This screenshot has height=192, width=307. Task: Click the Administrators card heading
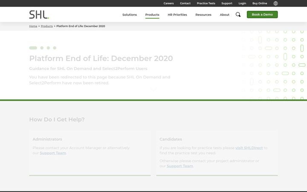click(47, 139)
